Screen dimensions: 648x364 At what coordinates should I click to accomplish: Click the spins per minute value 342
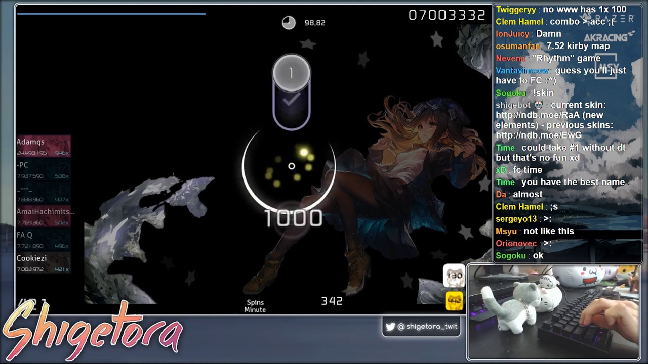pyautogui.click(x=332, y=301)
